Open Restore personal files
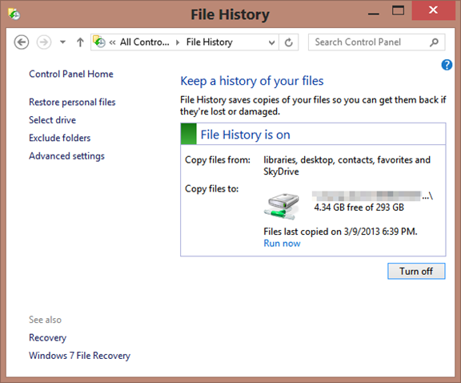 point(72,102)
